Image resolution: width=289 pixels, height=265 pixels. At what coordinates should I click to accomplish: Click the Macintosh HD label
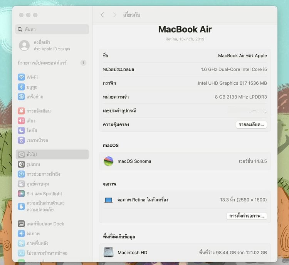pos(132,252)
